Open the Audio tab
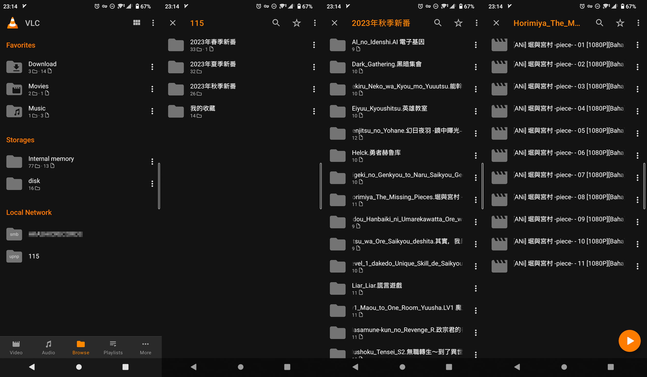Screen dimensions: 647x377 48,347
